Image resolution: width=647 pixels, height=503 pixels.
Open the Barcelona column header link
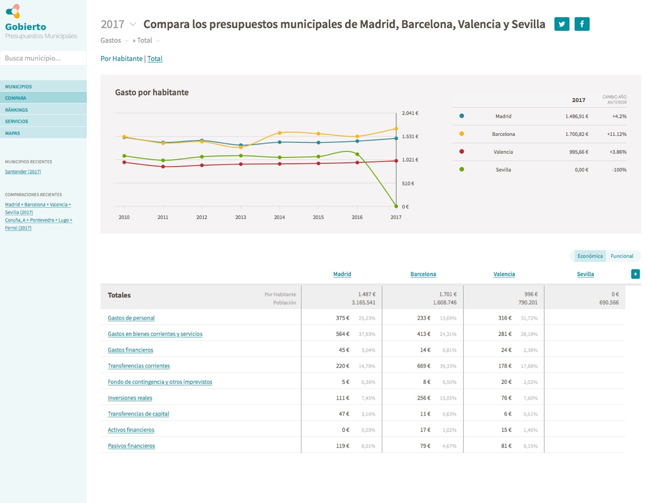423,274
